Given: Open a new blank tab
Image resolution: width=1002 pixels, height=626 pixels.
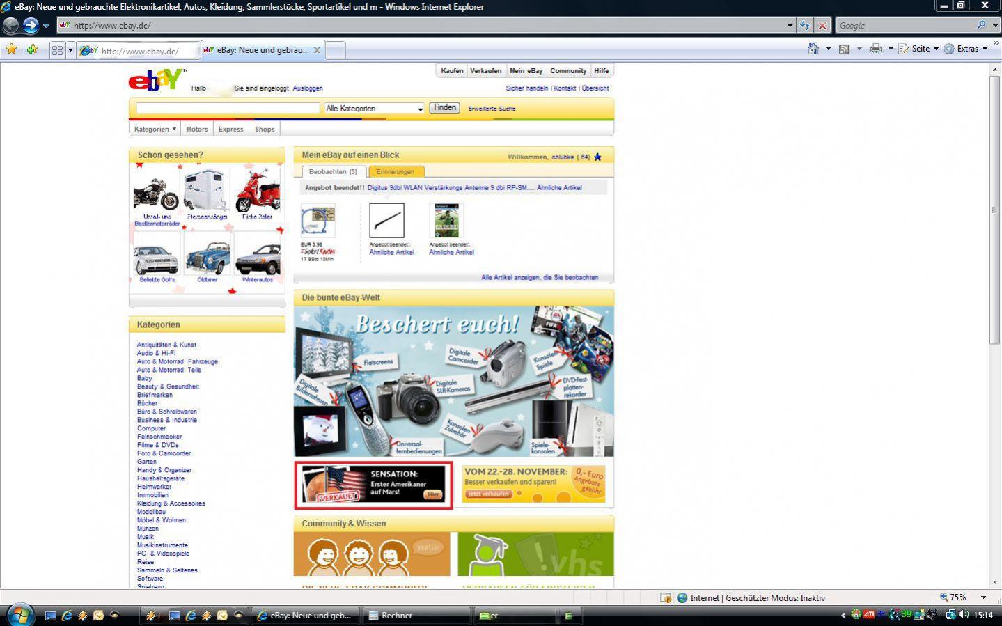Looking at the screenshot, I should click(x=335, y=50).
